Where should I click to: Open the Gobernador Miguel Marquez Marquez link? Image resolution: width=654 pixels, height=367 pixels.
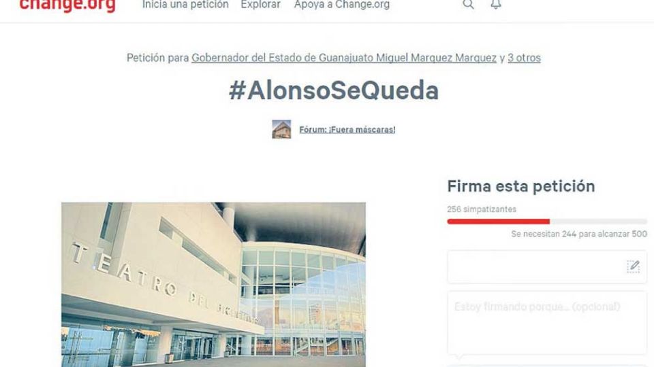343,58
